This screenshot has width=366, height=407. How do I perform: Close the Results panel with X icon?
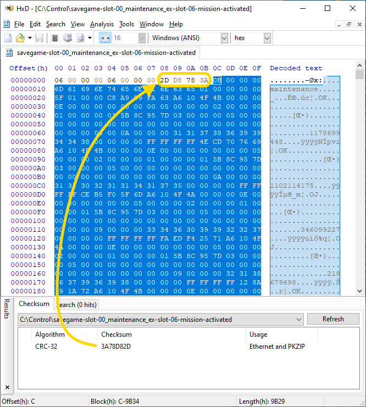coord(7,387)
